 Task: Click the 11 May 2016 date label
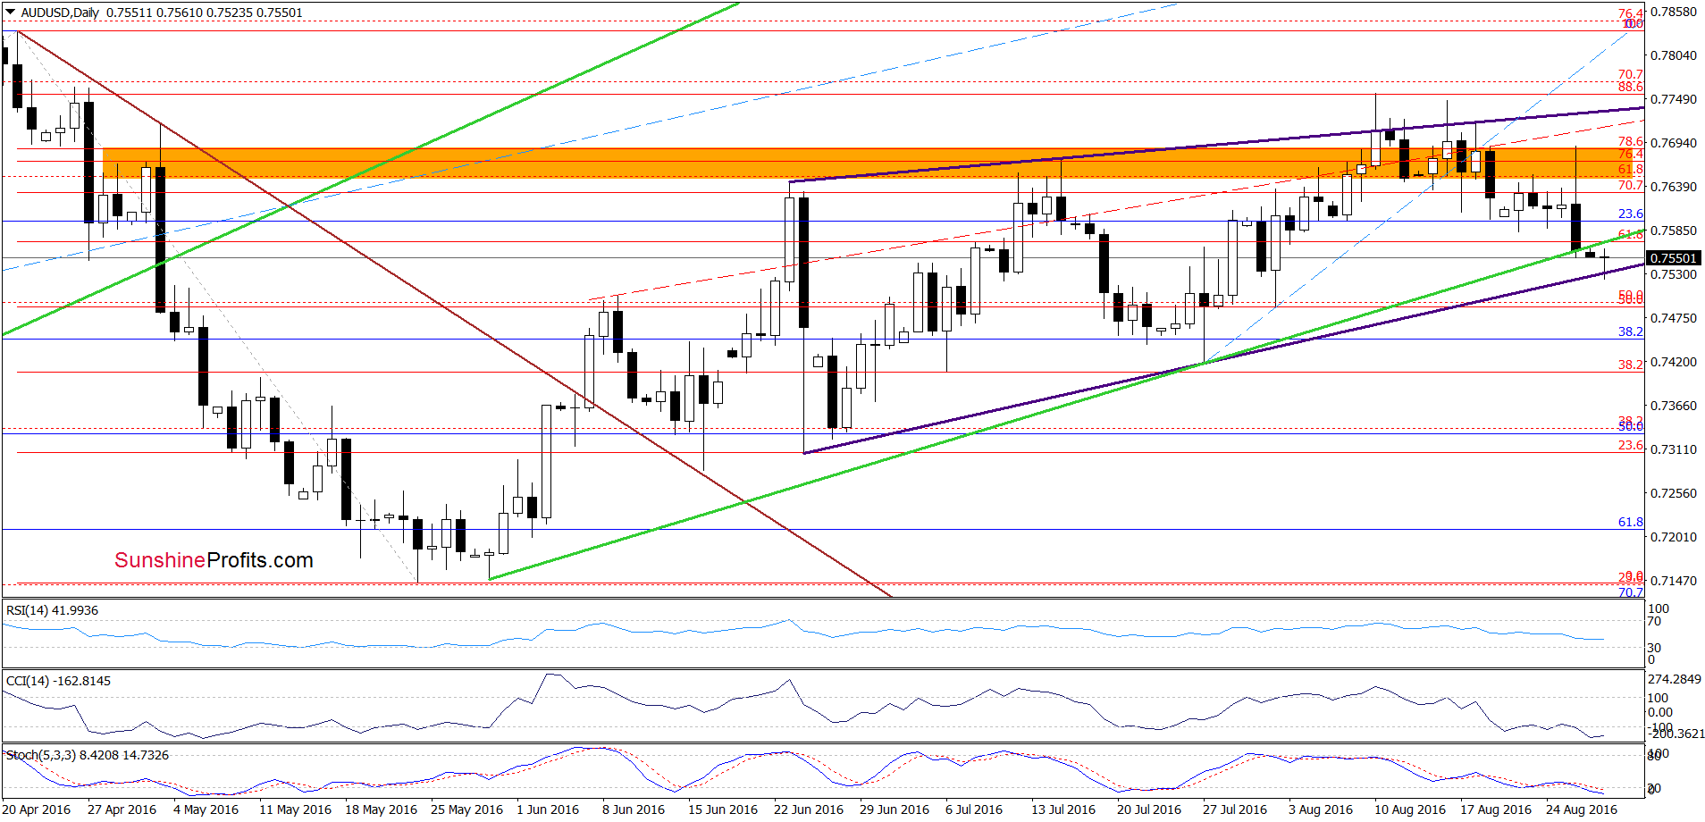(x=295, y=809)
